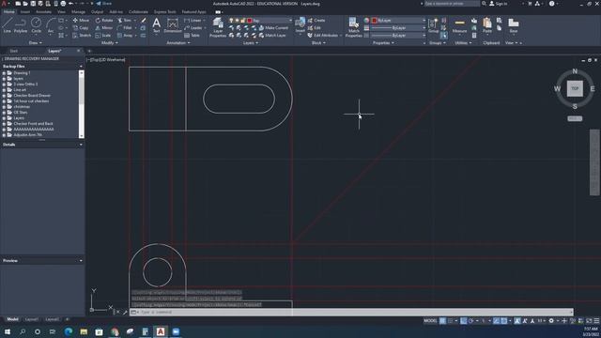
Task: Toggle ortho mode in status bar
Action: 463,321
